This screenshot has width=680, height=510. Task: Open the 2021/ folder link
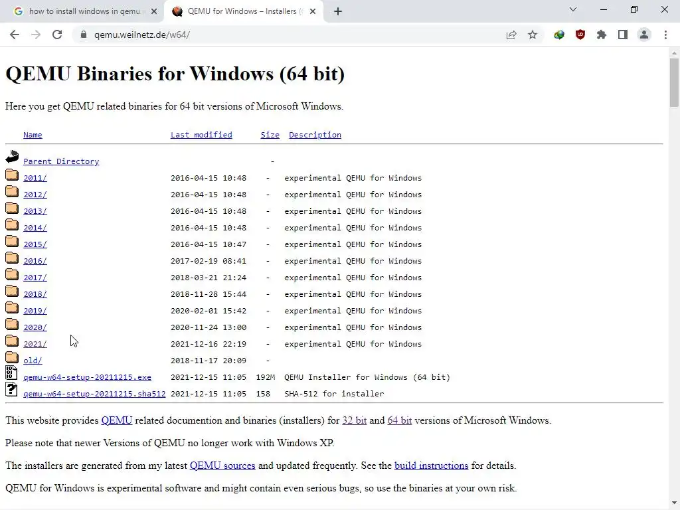click(x=35, y=344)
